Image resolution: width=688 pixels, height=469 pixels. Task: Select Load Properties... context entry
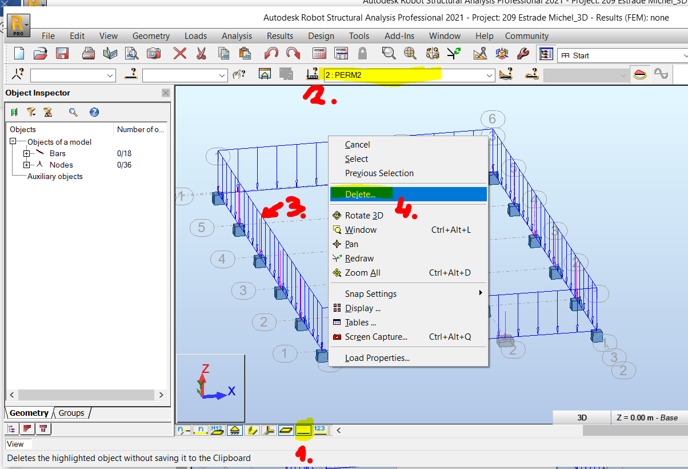click(x=409, y=358)
